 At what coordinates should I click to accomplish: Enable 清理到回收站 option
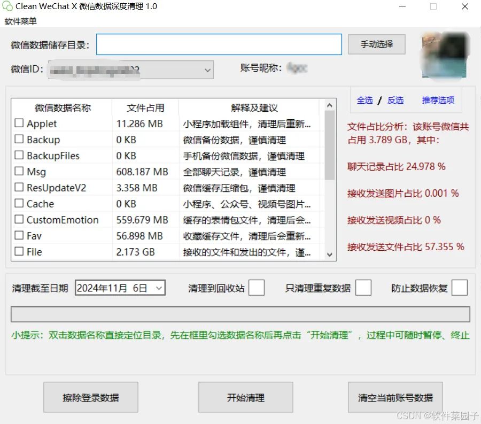click(x=257, y=288)
